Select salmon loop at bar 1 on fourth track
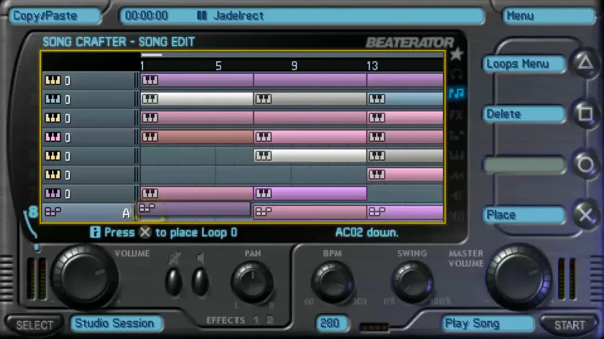The width and height of the screenshot is (604, 339). pyautogui.click(x=197, y=137)
